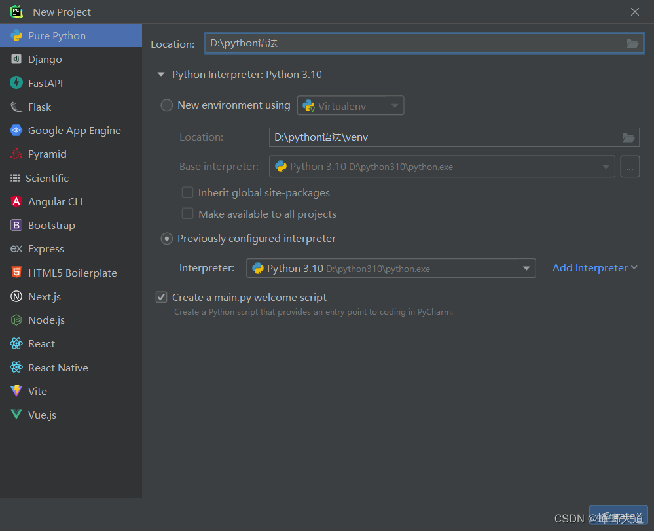Browse folder for project Location
654x531 pixels.
click(x=632, y=43)
